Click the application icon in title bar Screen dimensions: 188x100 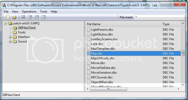pos(4,5)
